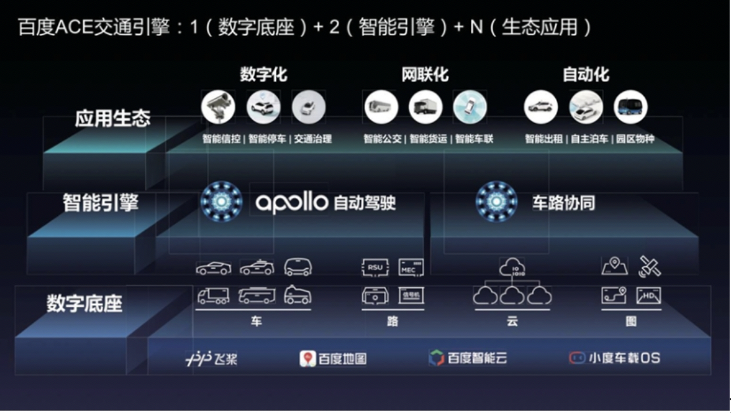
Task: Select the 网联化 column heading
Action: [425, 74]
